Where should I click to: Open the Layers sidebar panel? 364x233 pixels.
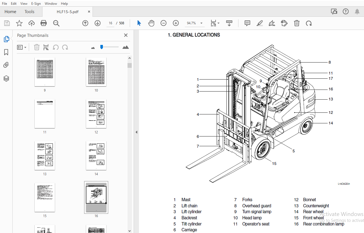pyautogui.click(x=6, y=79)
